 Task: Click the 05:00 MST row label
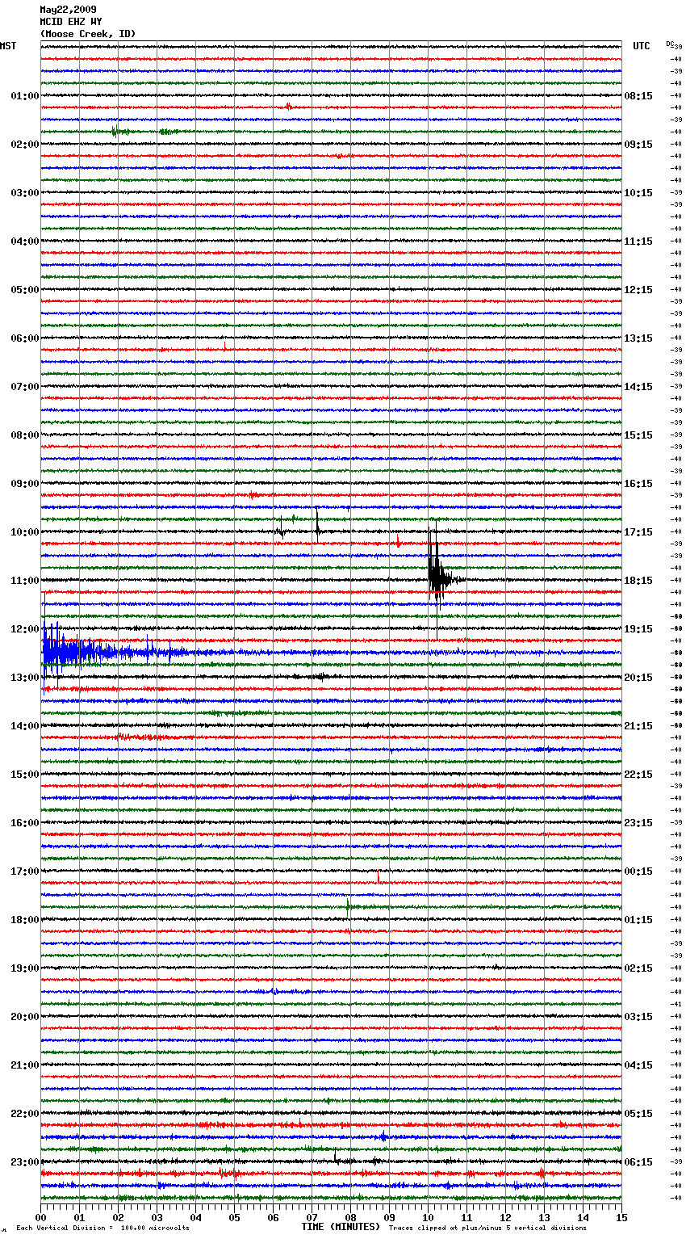[x=25, y=290]
